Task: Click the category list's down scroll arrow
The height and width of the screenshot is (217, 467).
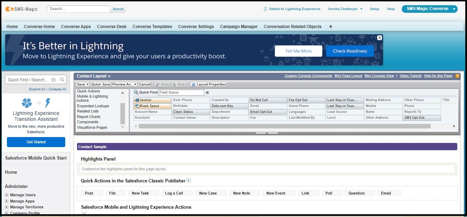Action: click(x=122, y=127)
